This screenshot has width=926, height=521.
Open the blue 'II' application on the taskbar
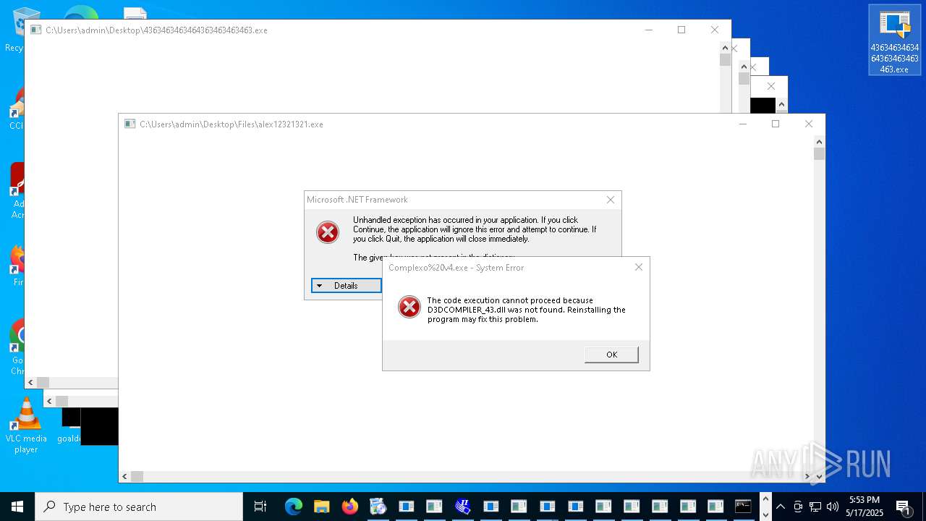point(463,507)
